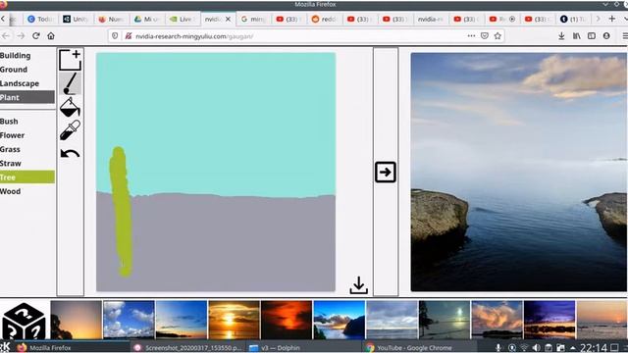Pick the dusk silhouette style thumbnail
The image size is (628, 353).
coord(77,320)
